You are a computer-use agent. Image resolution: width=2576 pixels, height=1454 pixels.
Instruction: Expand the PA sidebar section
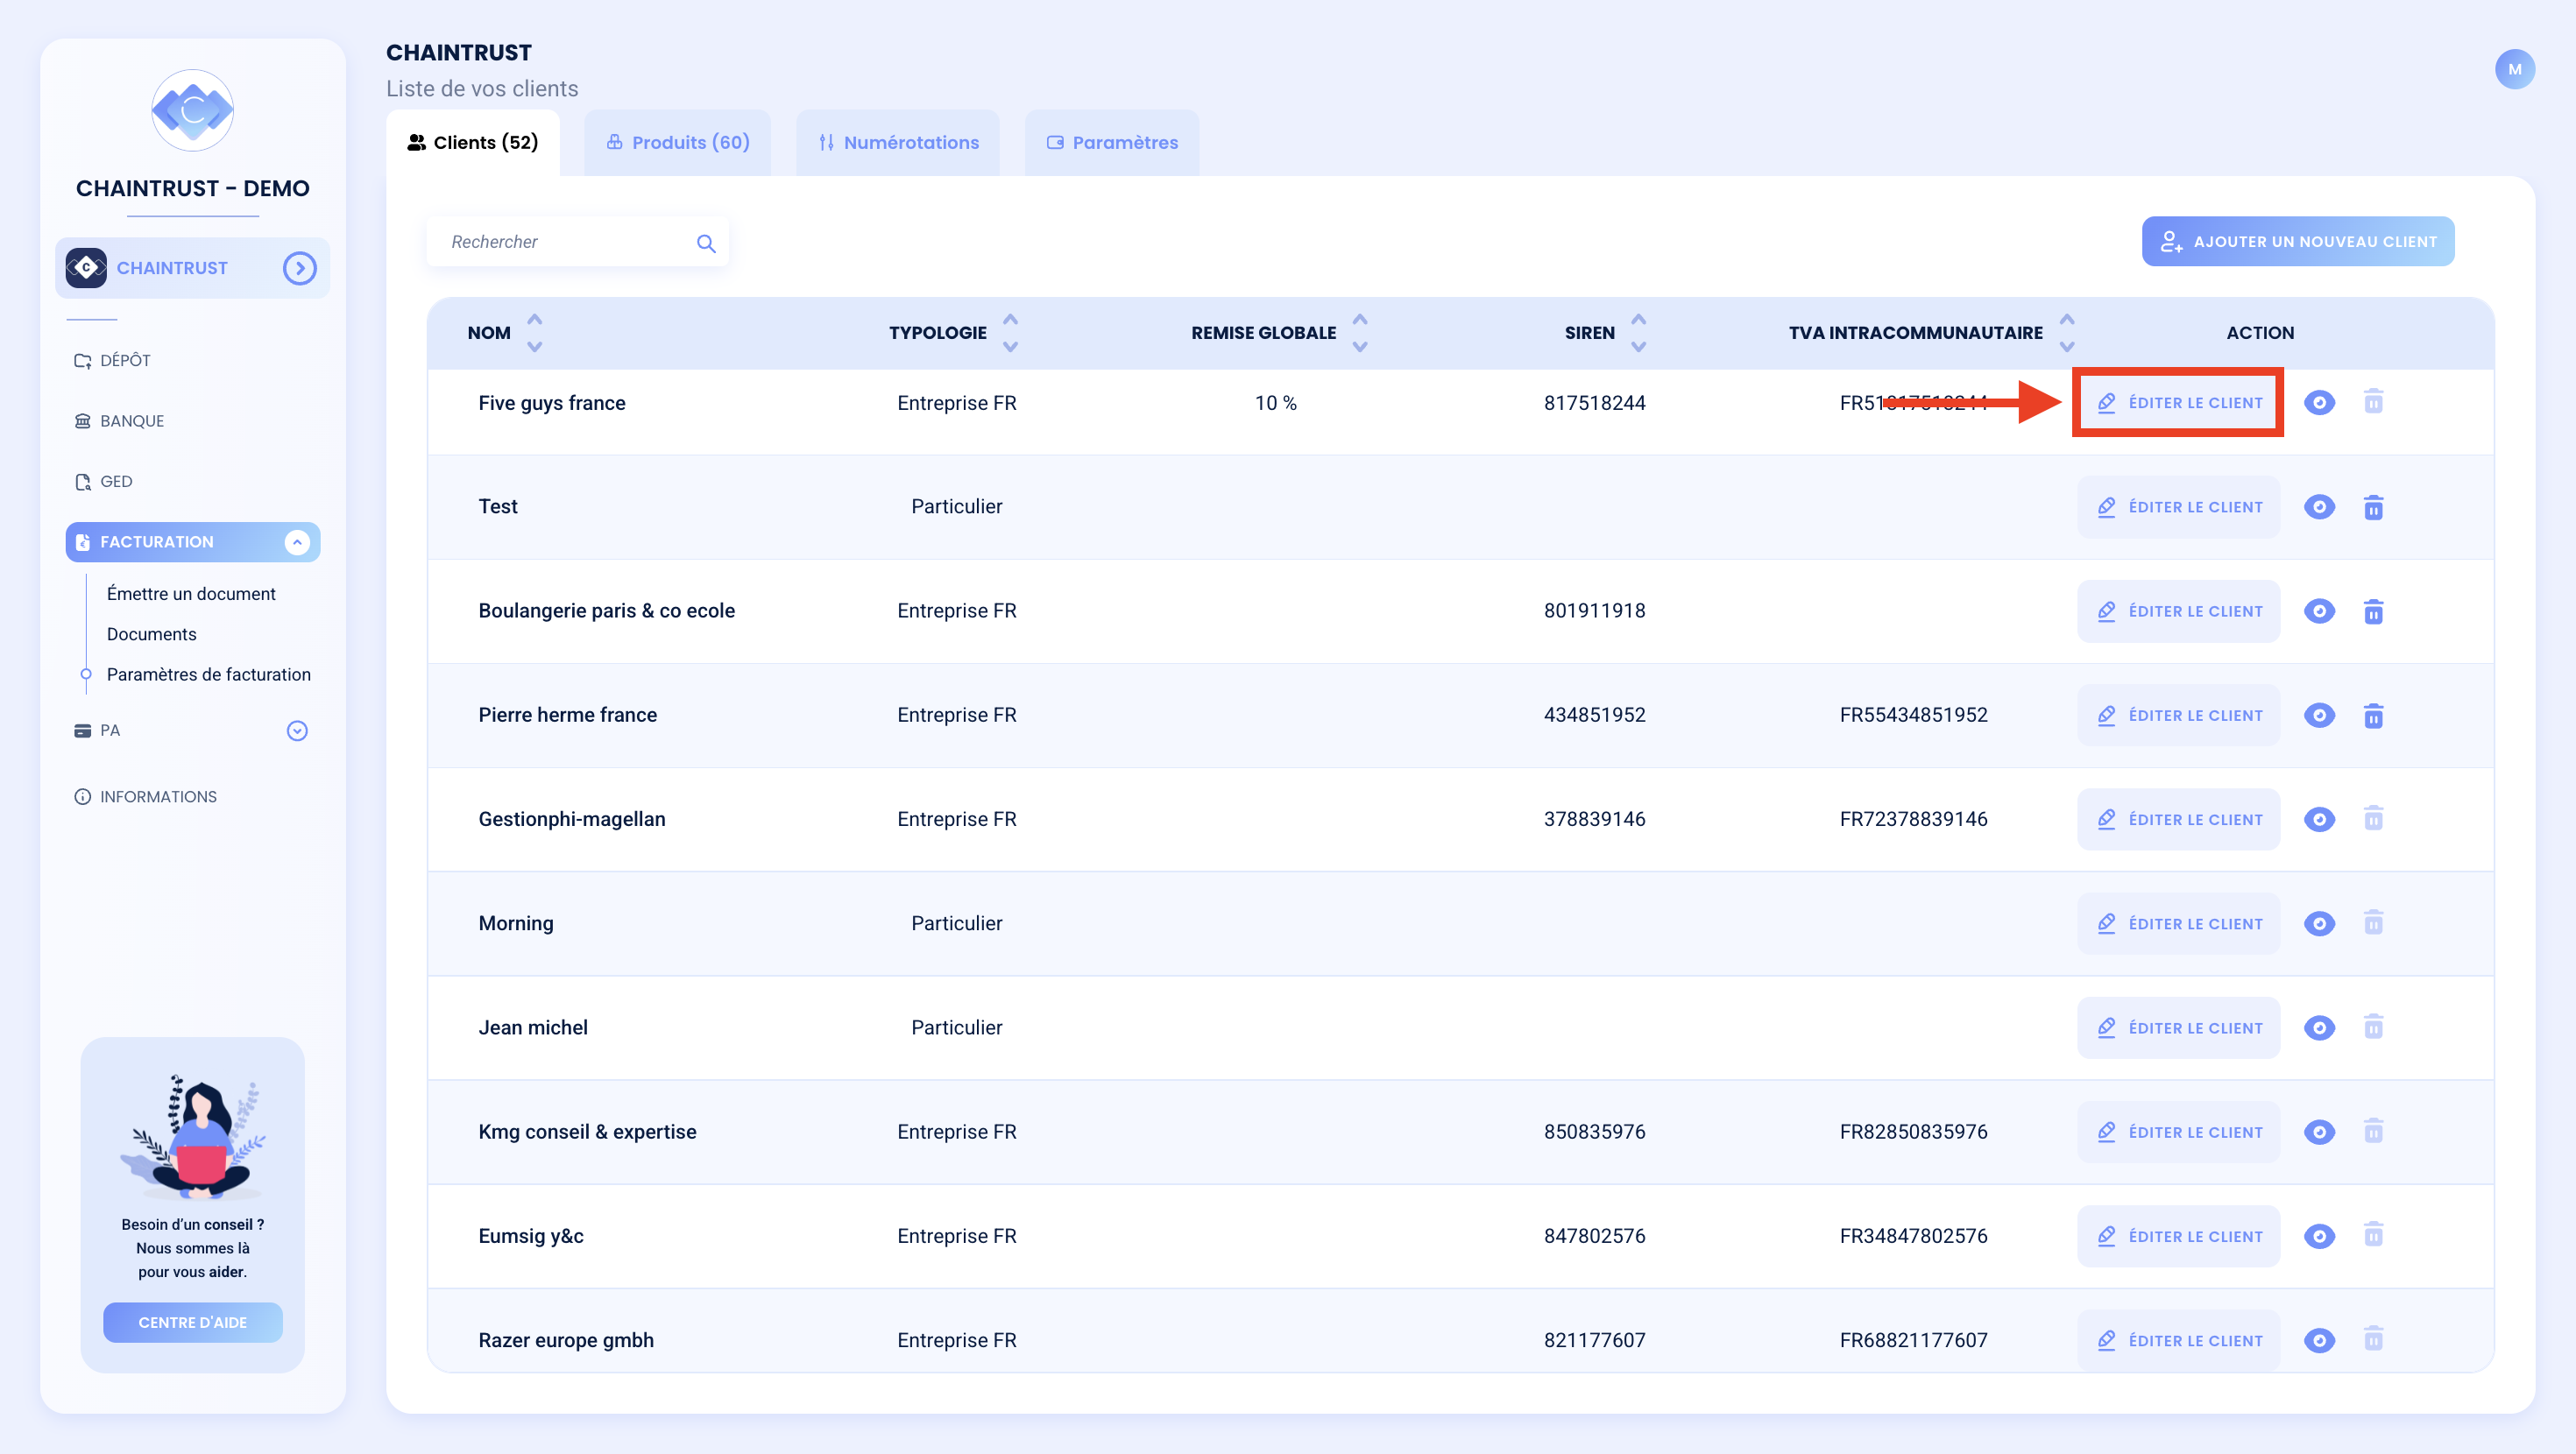[296, 731]
